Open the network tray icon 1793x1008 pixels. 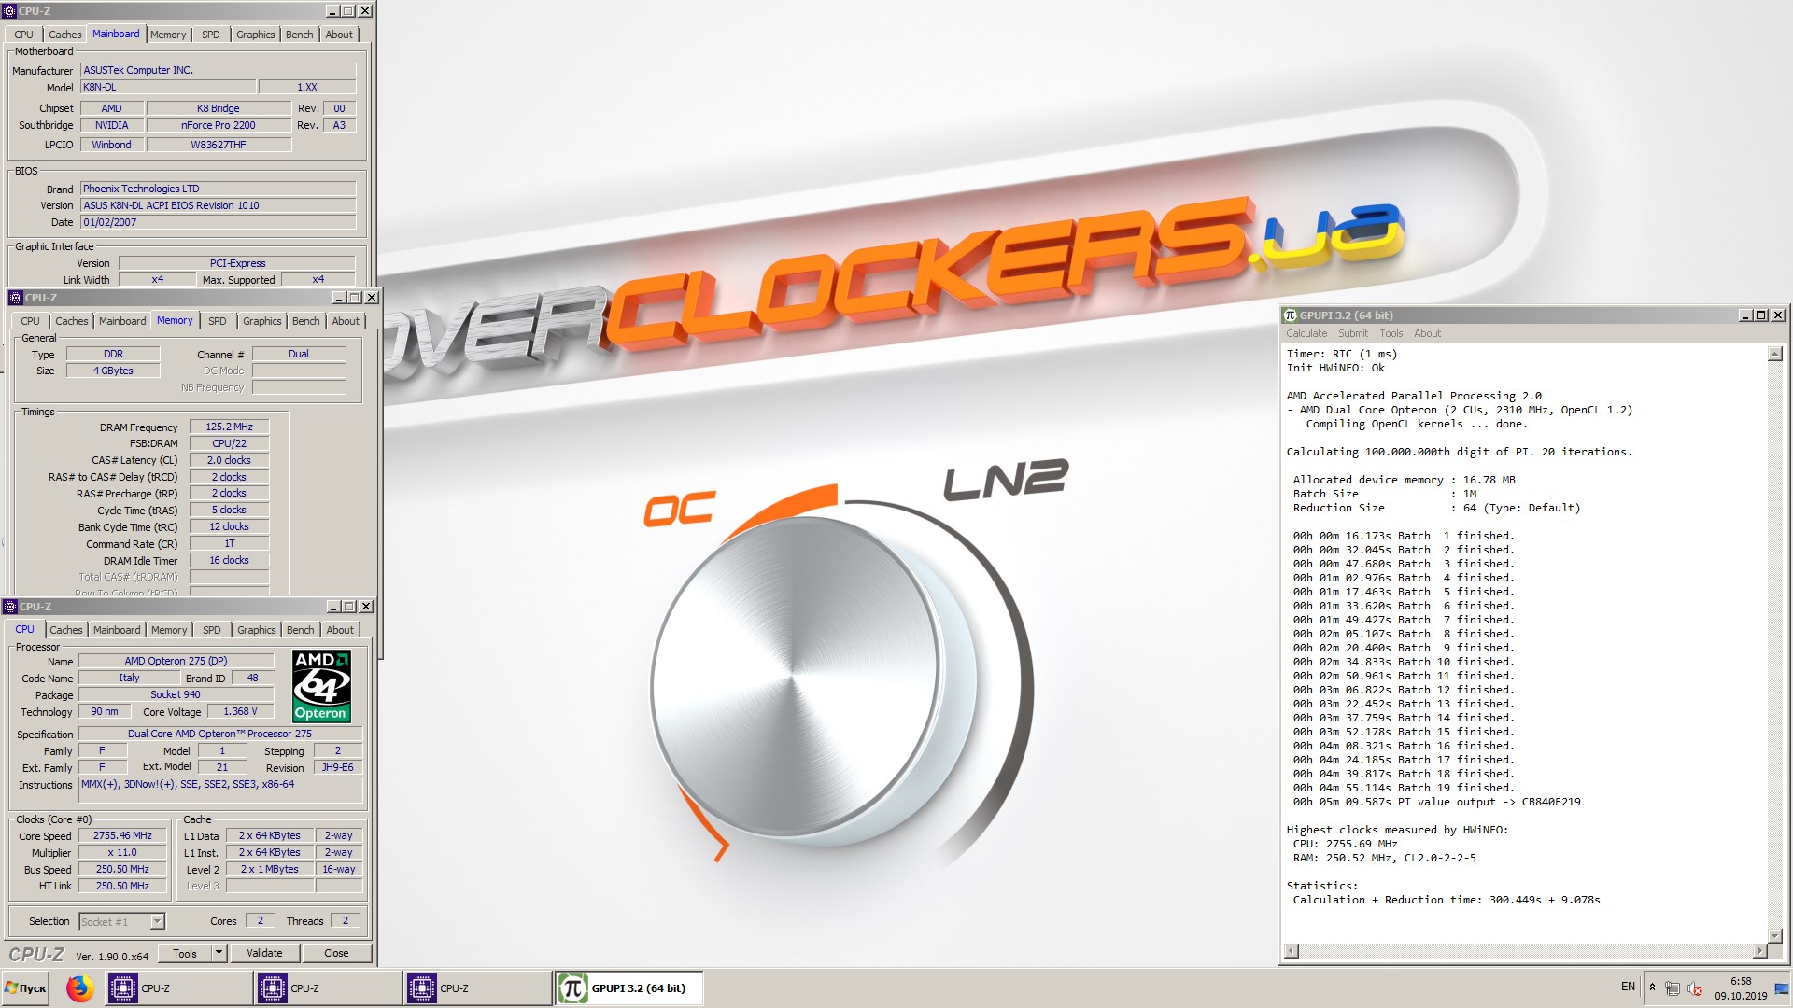[x=1673, y=988]
